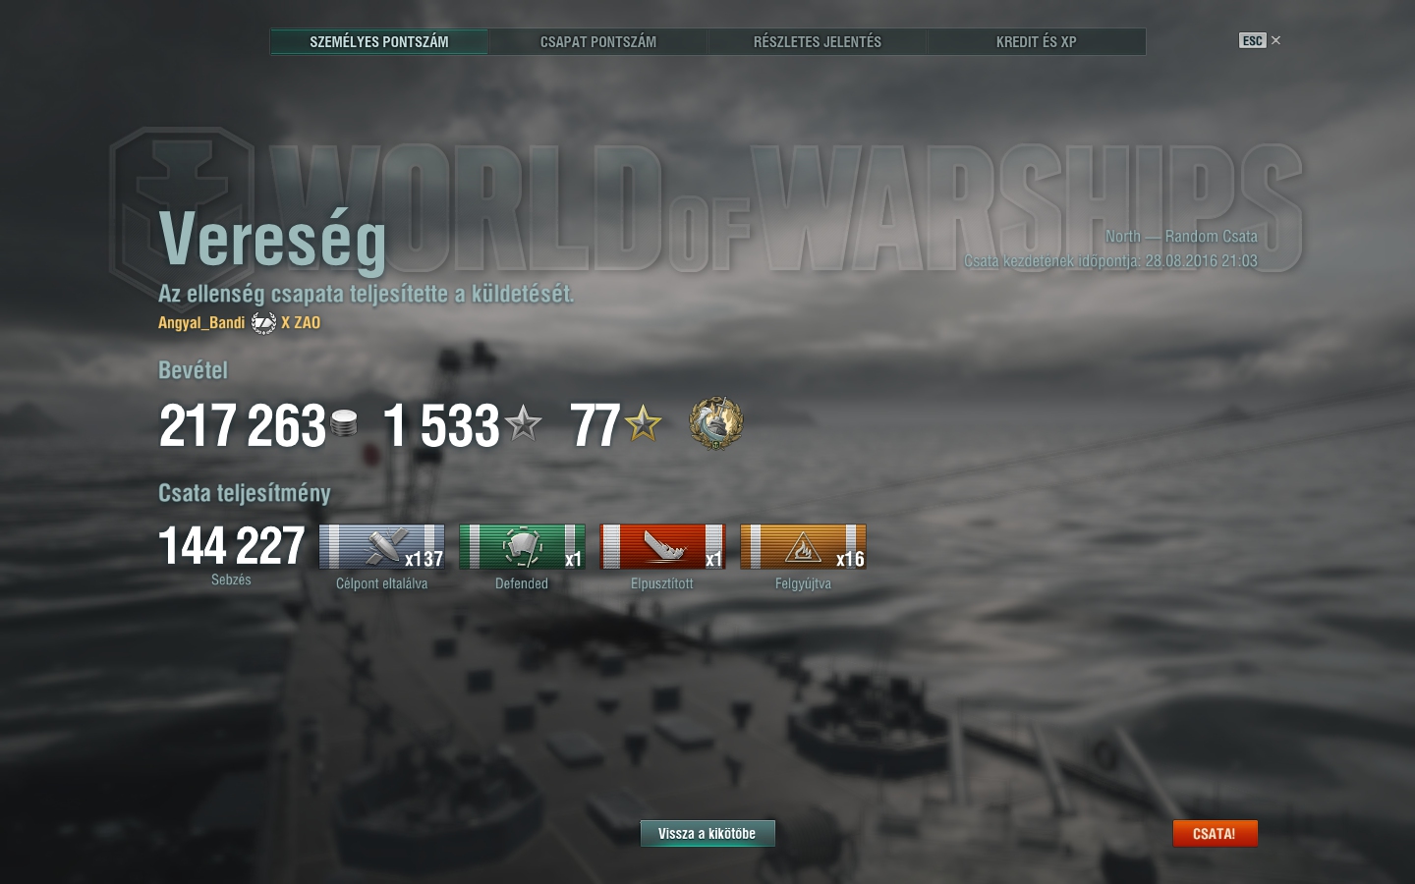This screenshot has width=1415, height=884.
Task: Click the Célpont eltalálva ribbon
Action: coord(381,547)
